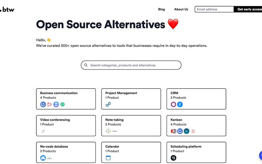Open the Business communication category
The width and height of the screenshot is (262, 164).
point(66,99)
